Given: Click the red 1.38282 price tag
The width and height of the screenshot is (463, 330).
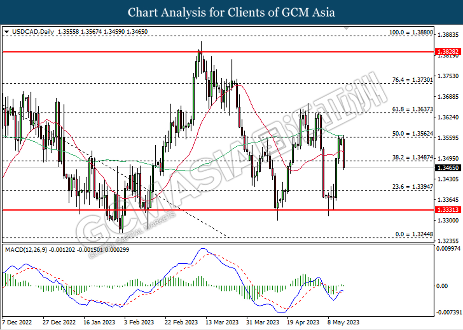Looking at the screenshot, I should [x=448, y=52].
